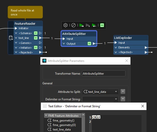Collapse FME Feature Attributes tree section
Screen dimensions: 157x132
(x=46, y=116)
